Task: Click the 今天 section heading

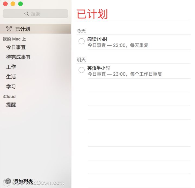Action: pyautogui.click(x=81, y=31)
